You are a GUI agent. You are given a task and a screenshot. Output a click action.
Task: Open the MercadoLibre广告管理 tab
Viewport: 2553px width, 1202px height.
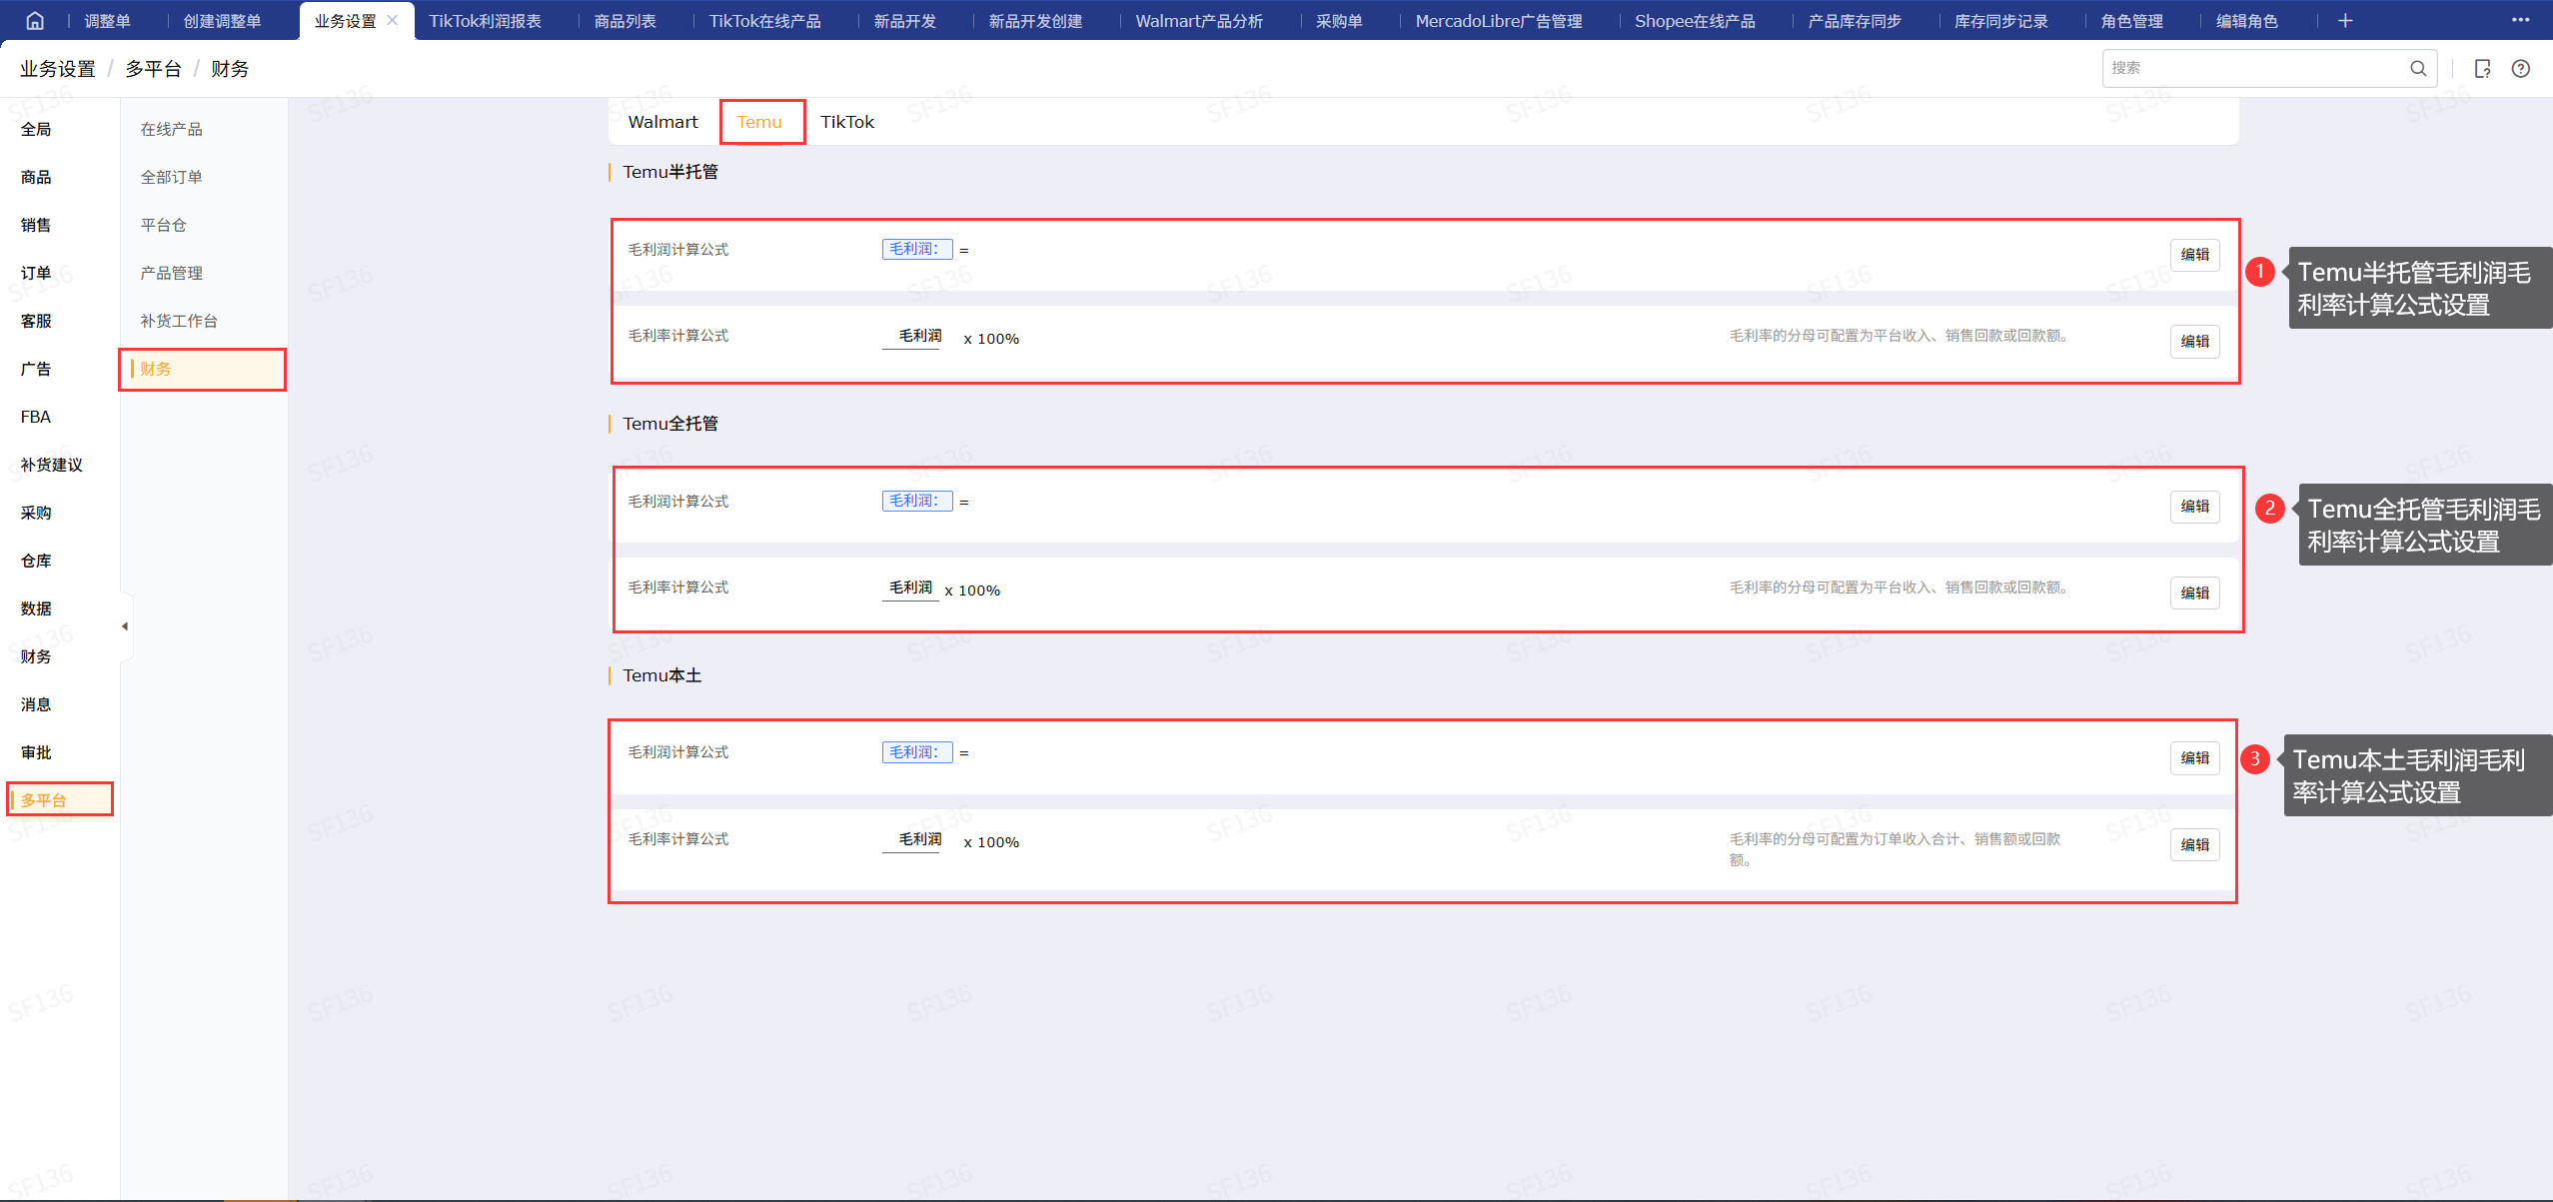pyautogui.click(x=1499, y=21)
